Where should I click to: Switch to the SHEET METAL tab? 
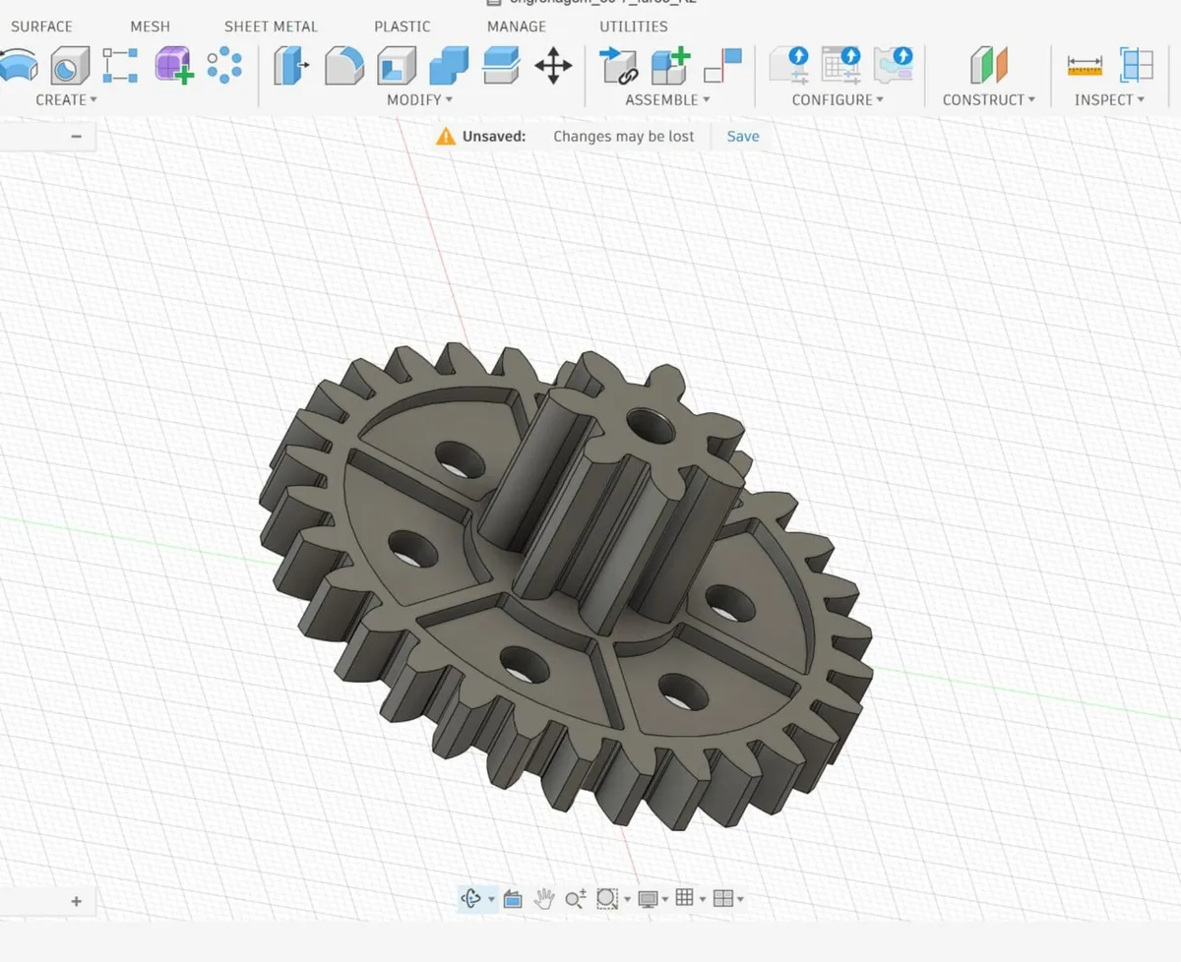(x=271, y=27)
